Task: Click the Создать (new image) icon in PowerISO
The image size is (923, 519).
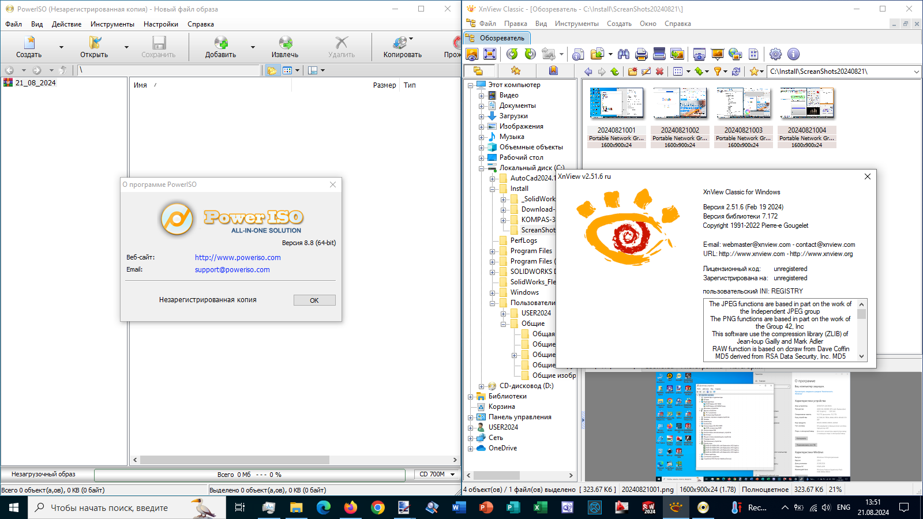Action: [29, 43]
